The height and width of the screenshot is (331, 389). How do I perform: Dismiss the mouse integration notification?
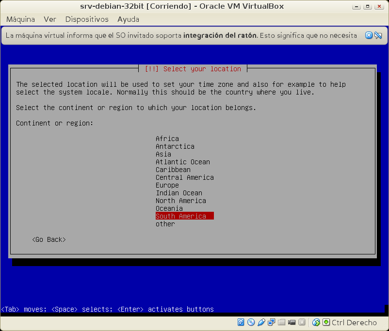pos(369,35)
